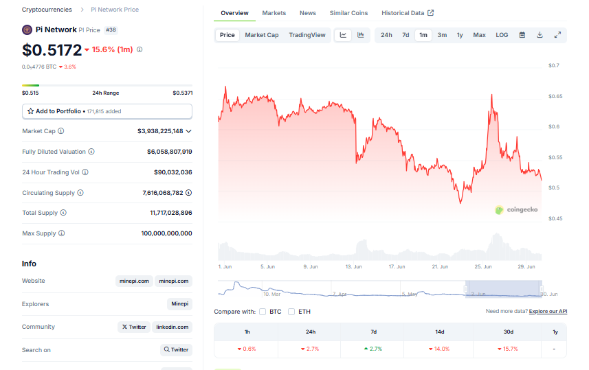Click the Fully Diluted Valuation value $6,058,807,919
Image resolution: width=589 pixels, height=370 pixels.
[169, 152]
